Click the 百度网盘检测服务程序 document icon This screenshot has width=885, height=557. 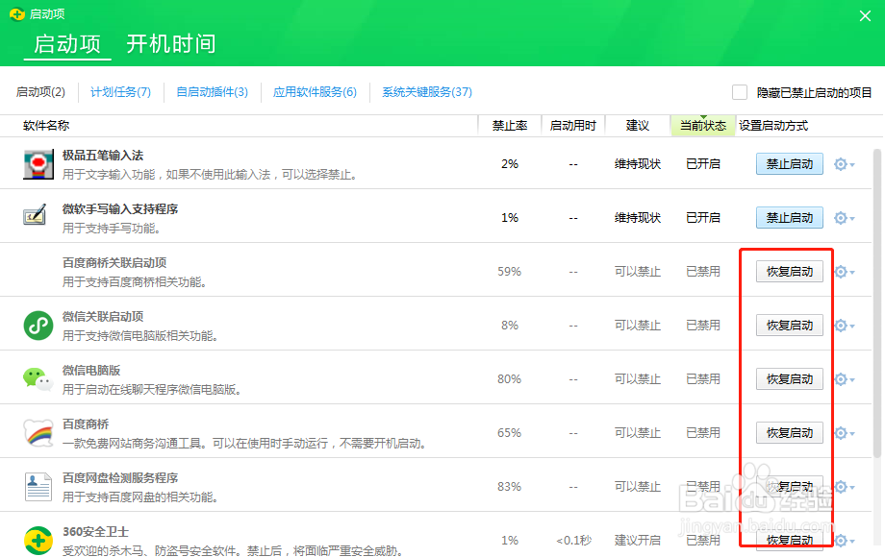pos(38,486)
